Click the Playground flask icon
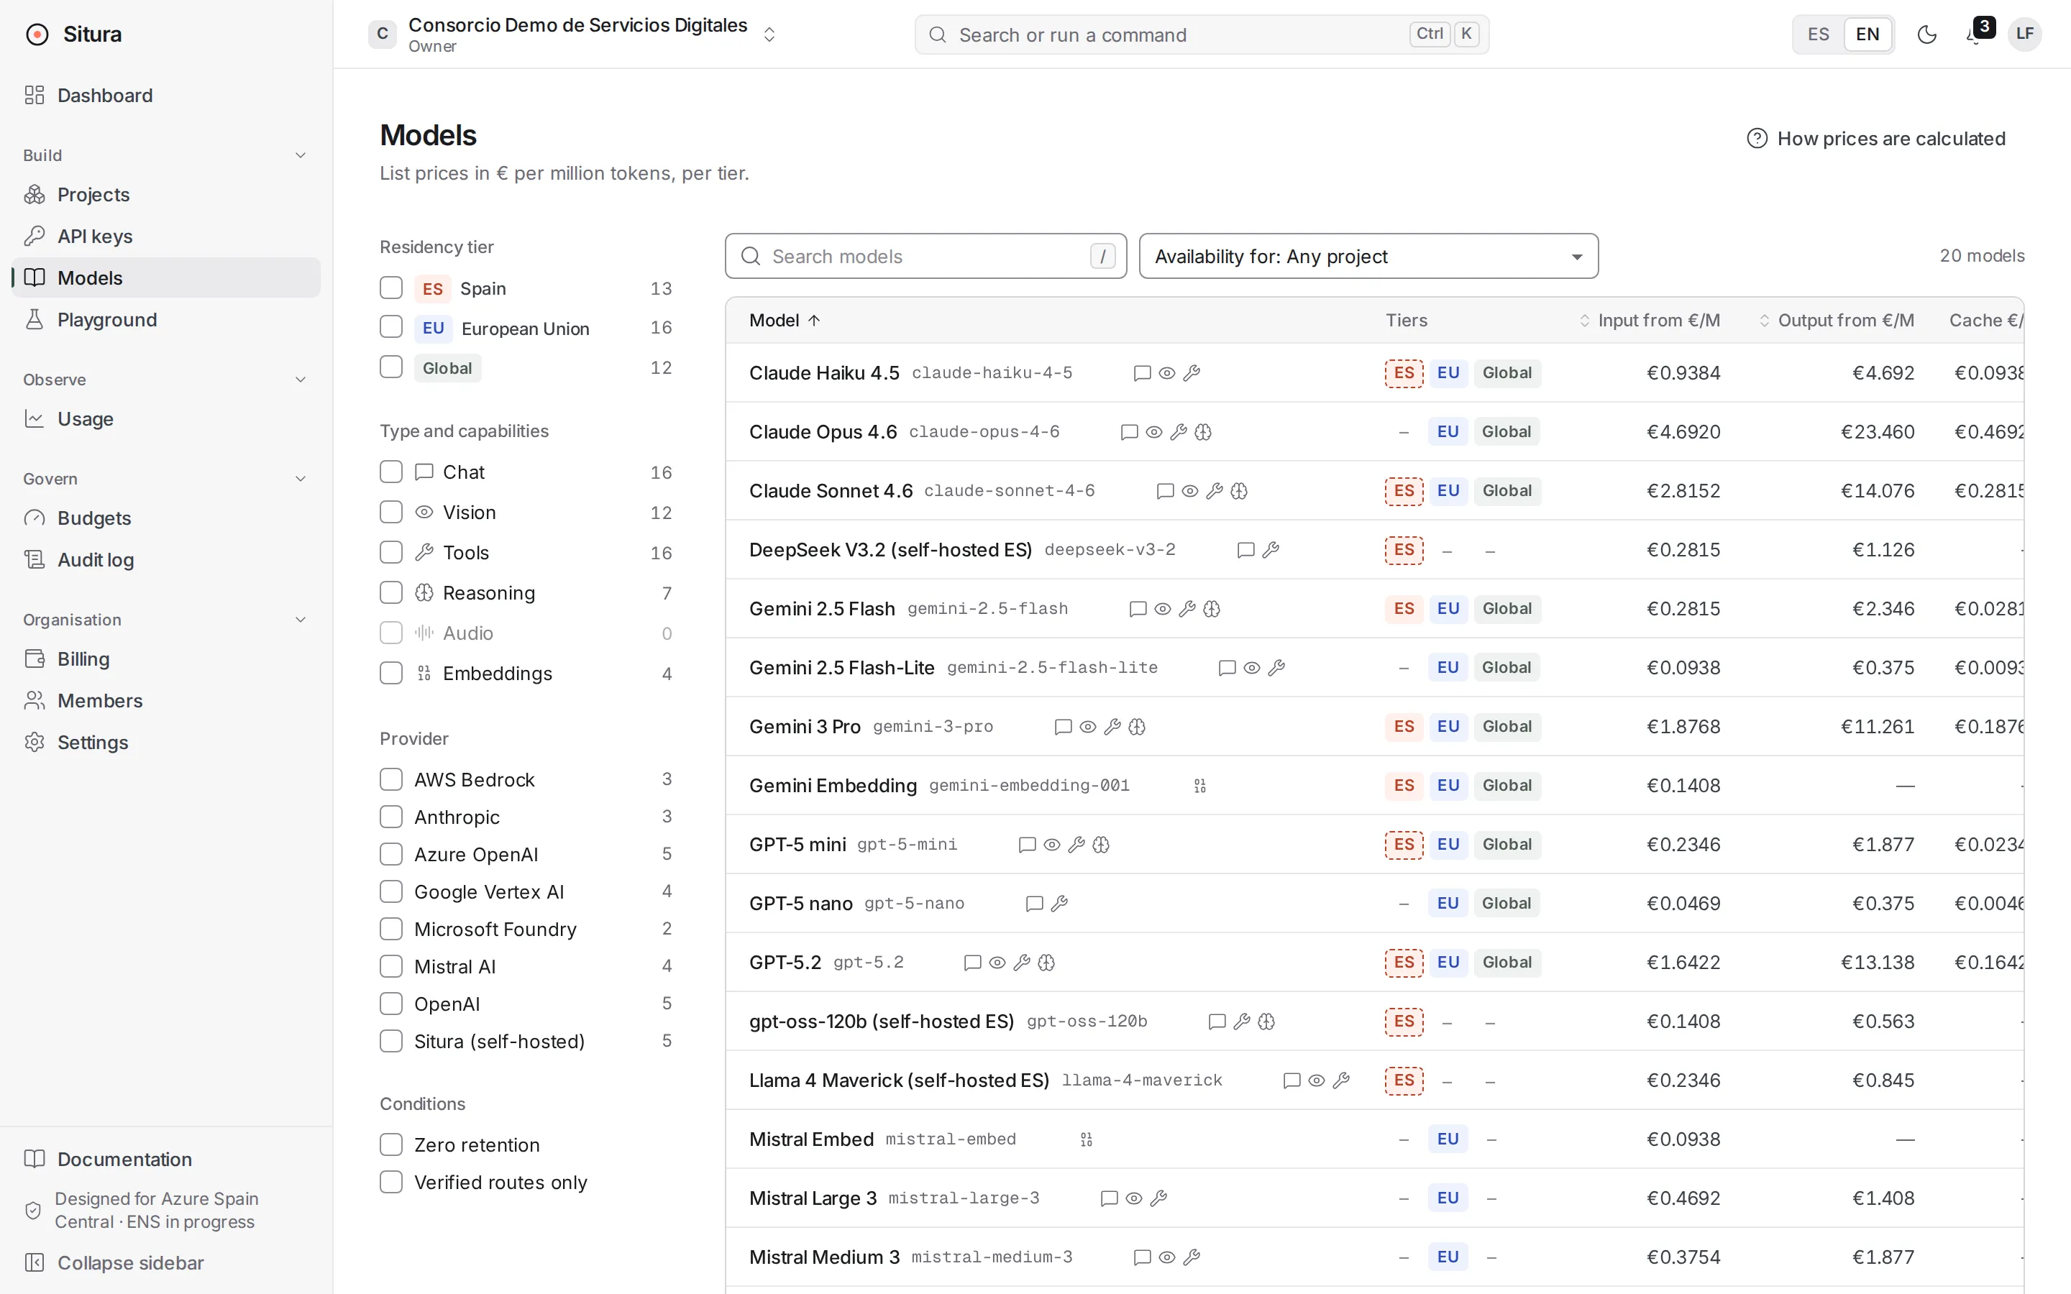This screenshot has width=2071, height=1294. coord(35,319)
